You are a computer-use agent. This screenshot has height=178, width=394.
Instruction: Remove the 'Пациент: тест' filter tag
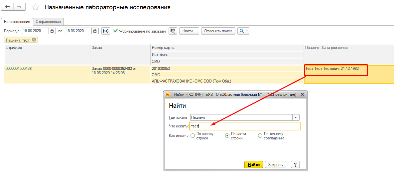[34, 40]
